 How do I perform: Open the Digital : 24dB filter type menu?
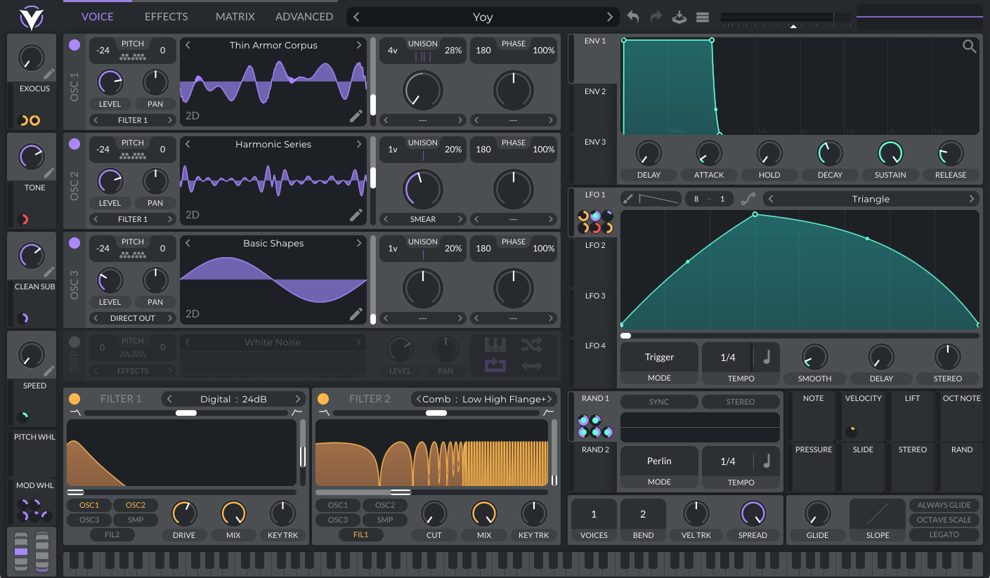[x=234, y=399]
